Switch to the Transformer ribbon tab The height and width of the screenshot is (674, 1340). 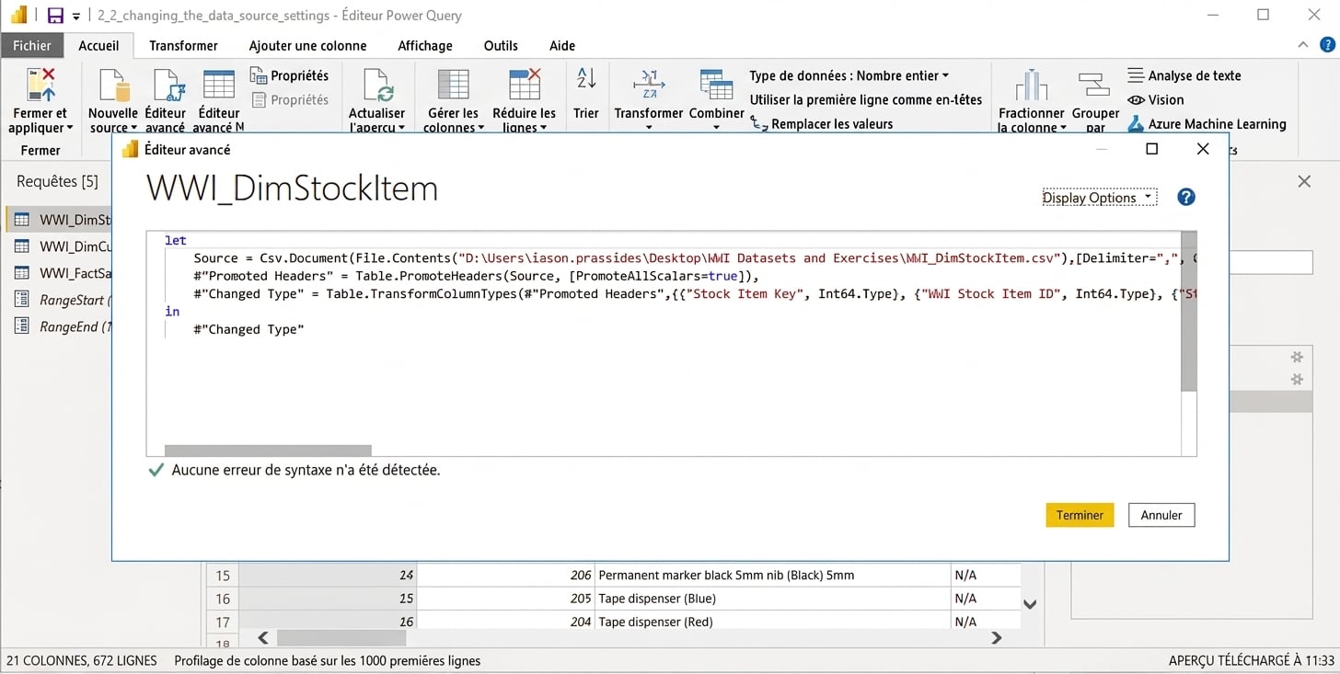pyautogui.click(x=184, y=45)
